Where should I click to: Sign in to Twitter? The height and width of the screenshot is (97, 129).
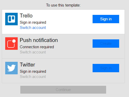pyautogui.click(x=106, y=68)
